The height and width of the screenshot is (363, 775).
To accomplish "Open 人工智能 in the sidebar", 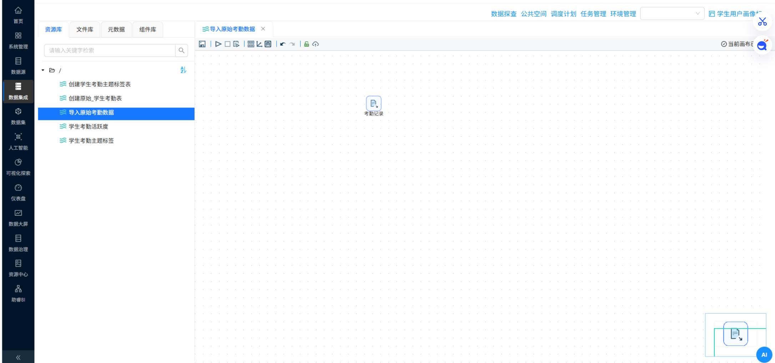I will tap(18, 142).
